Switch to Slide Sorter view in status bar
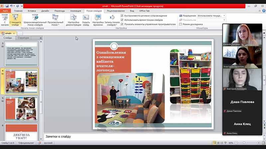The height and width of the screenshot is (149, 266). pyautogui.click(x=219, y=143)
